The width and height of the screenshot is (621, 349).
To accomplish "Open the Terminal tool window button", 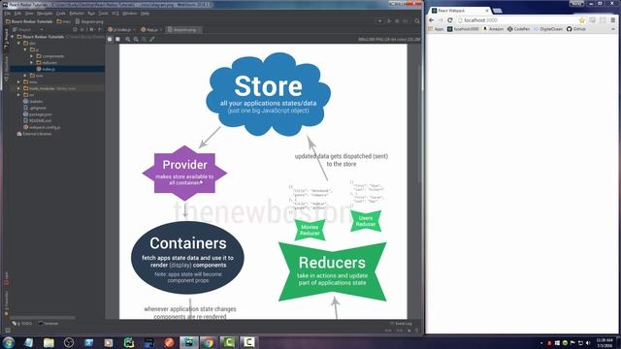I will [49, 323].
